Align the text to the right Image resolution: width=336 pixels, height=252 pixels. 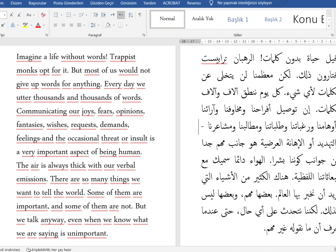click(71, 25)
